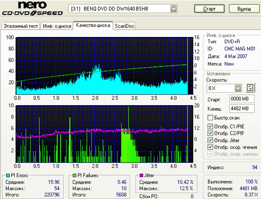Click the PI Failures and Jitter graph
This screenshot has width=261, height=199.
pyautogui.click(x=104, y=134)
